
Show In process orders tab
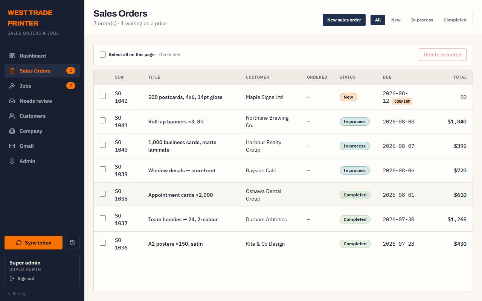(422, 20)
